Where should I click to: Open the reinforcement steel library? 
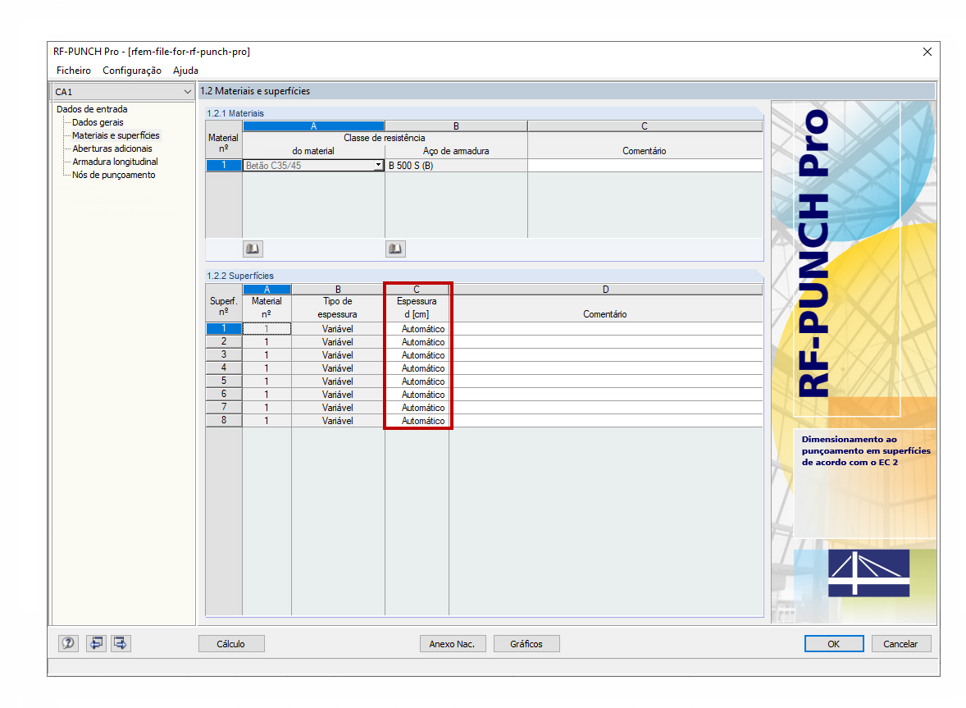[394, 249]
